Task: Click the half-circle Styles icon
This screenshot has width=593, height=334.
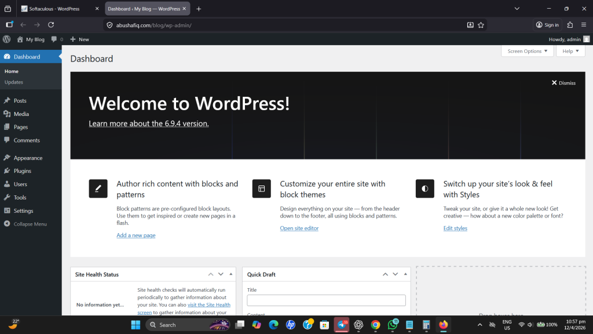Action: pyautogui.click(x=424, y=188)
